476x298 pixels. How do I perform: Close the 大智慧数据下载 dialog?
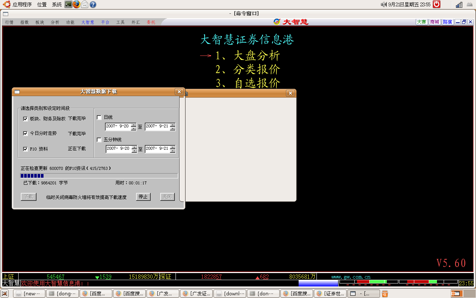tap(179, 92)
